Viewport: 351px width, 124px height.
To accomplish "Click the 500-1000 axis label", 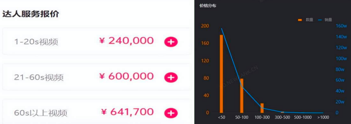I will pyautogui.click(x=302, y=118).
